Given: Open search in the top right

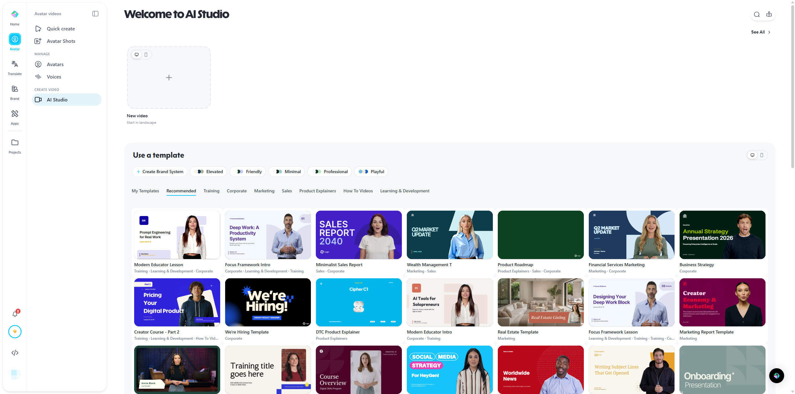Looking at the screenshot, I should coord(757,15).
